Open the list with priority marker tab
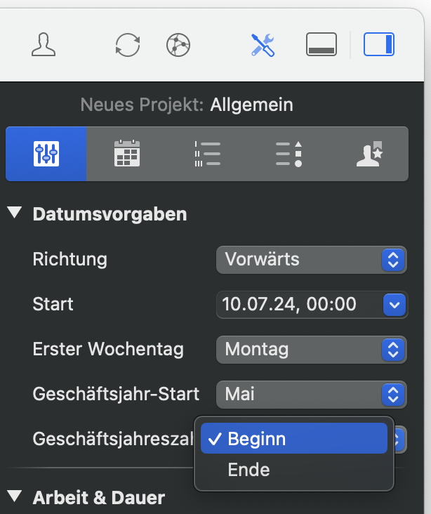431x514 pixels. click(x=289, y=154)
